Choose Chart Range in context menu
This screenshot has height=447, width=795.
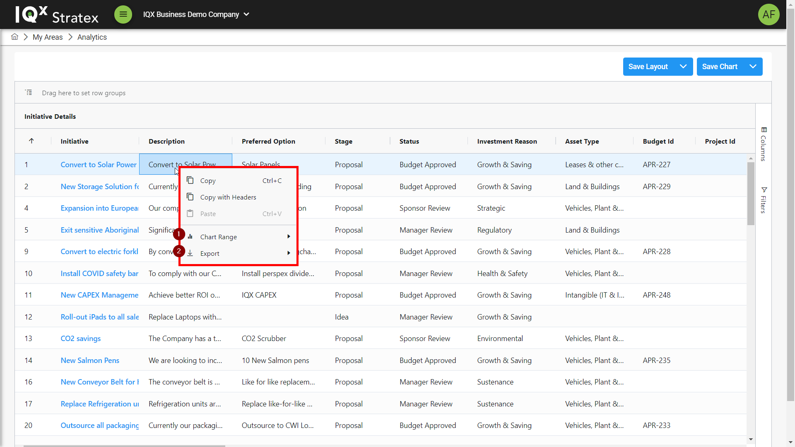click(219, 237)
